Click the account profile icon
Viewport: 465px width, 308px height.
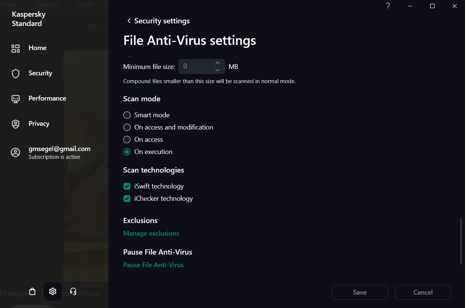(16, 152)
